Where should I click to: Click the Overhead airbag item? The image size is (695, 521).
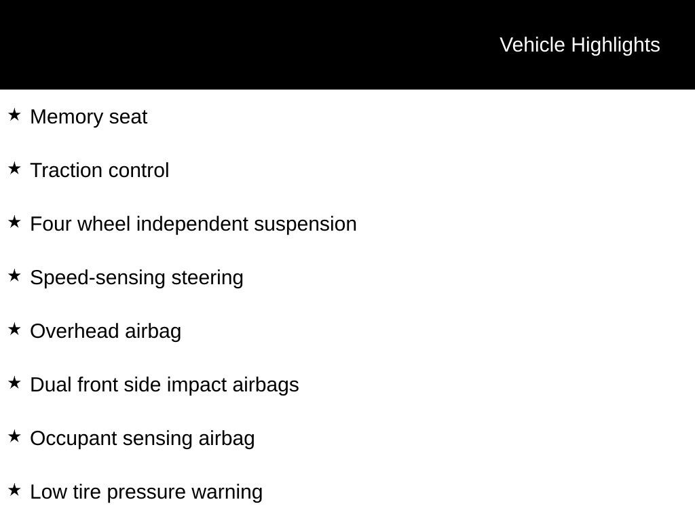click(x=105, y=331)
